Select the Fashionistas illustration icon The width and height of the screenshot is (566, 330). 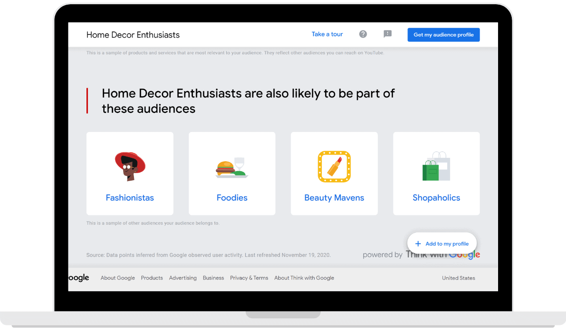point(130,166)
